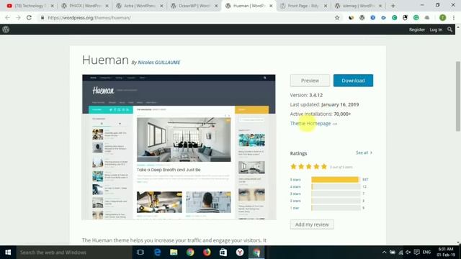Go back in browser history
This screenshot has height=259, width=461.
click(x=7, y=17)
